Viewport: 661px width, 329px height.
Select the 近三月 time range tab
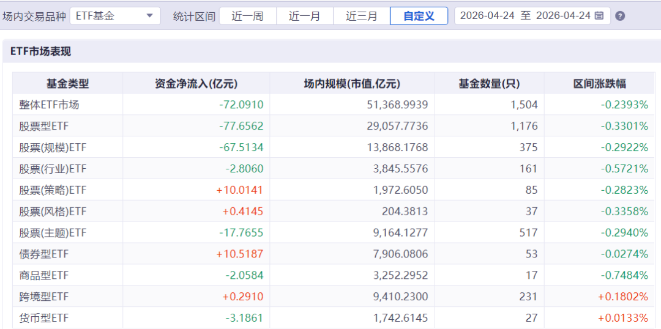tap(362, 16)
